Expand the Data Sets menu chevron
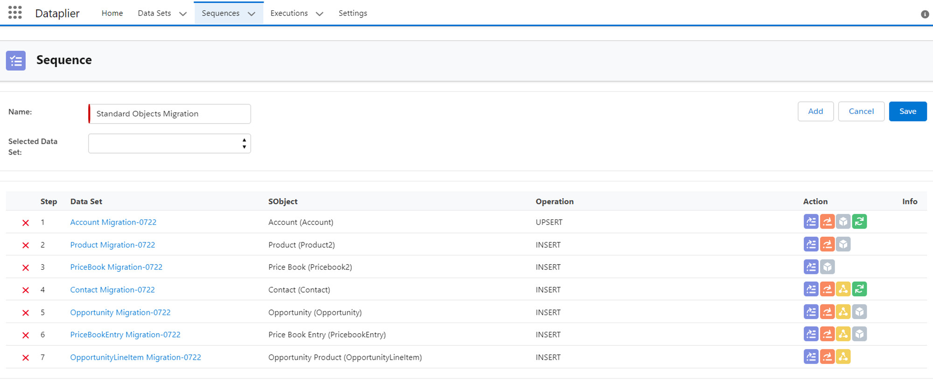The image size is (933, 392). pos(183,14)
